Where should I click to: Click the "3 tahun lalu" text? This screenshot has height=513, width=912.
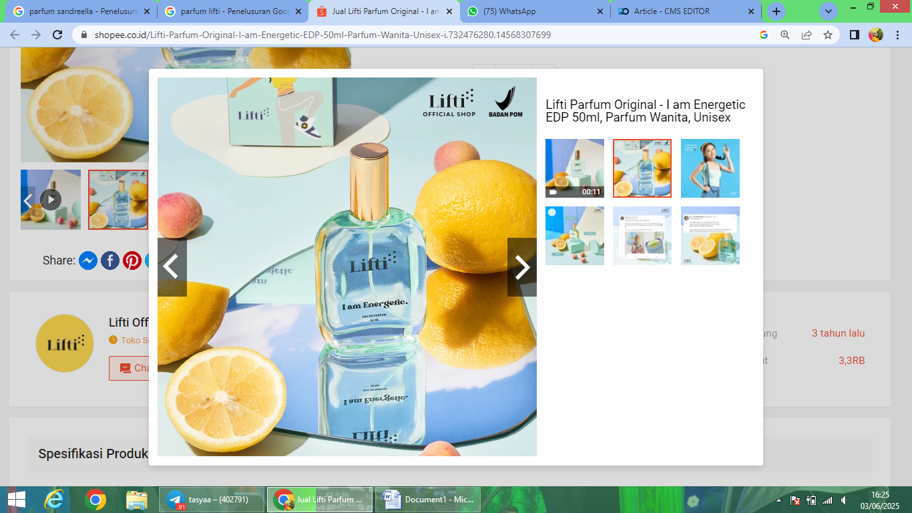[838, 333]
